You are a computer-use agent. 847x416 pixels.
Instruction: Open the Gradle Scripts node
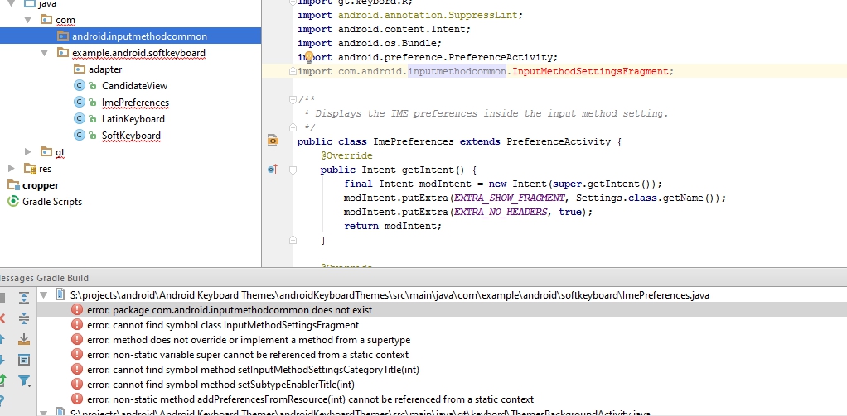point(51,202)
